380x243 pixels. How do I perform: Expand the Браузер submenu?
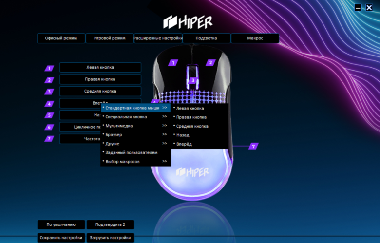(136, 135)
